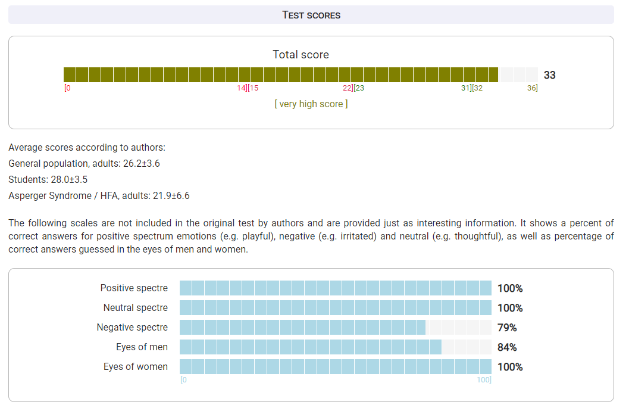Click the Negative spectre bar
This screenshot has height=411, width=629.
pyautogui.click(x=302, y=328)
